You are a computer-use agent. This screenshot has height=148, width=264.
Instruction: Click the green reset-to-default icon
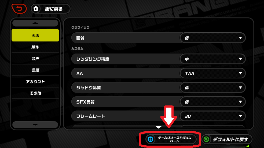(206, 139)
